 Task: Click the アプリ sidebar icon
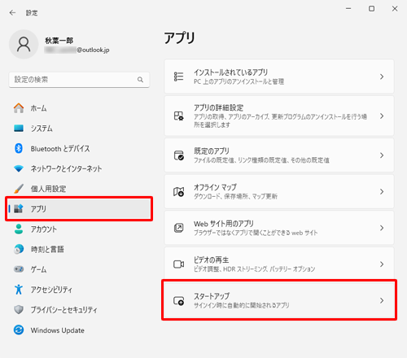tap(19, 208)
